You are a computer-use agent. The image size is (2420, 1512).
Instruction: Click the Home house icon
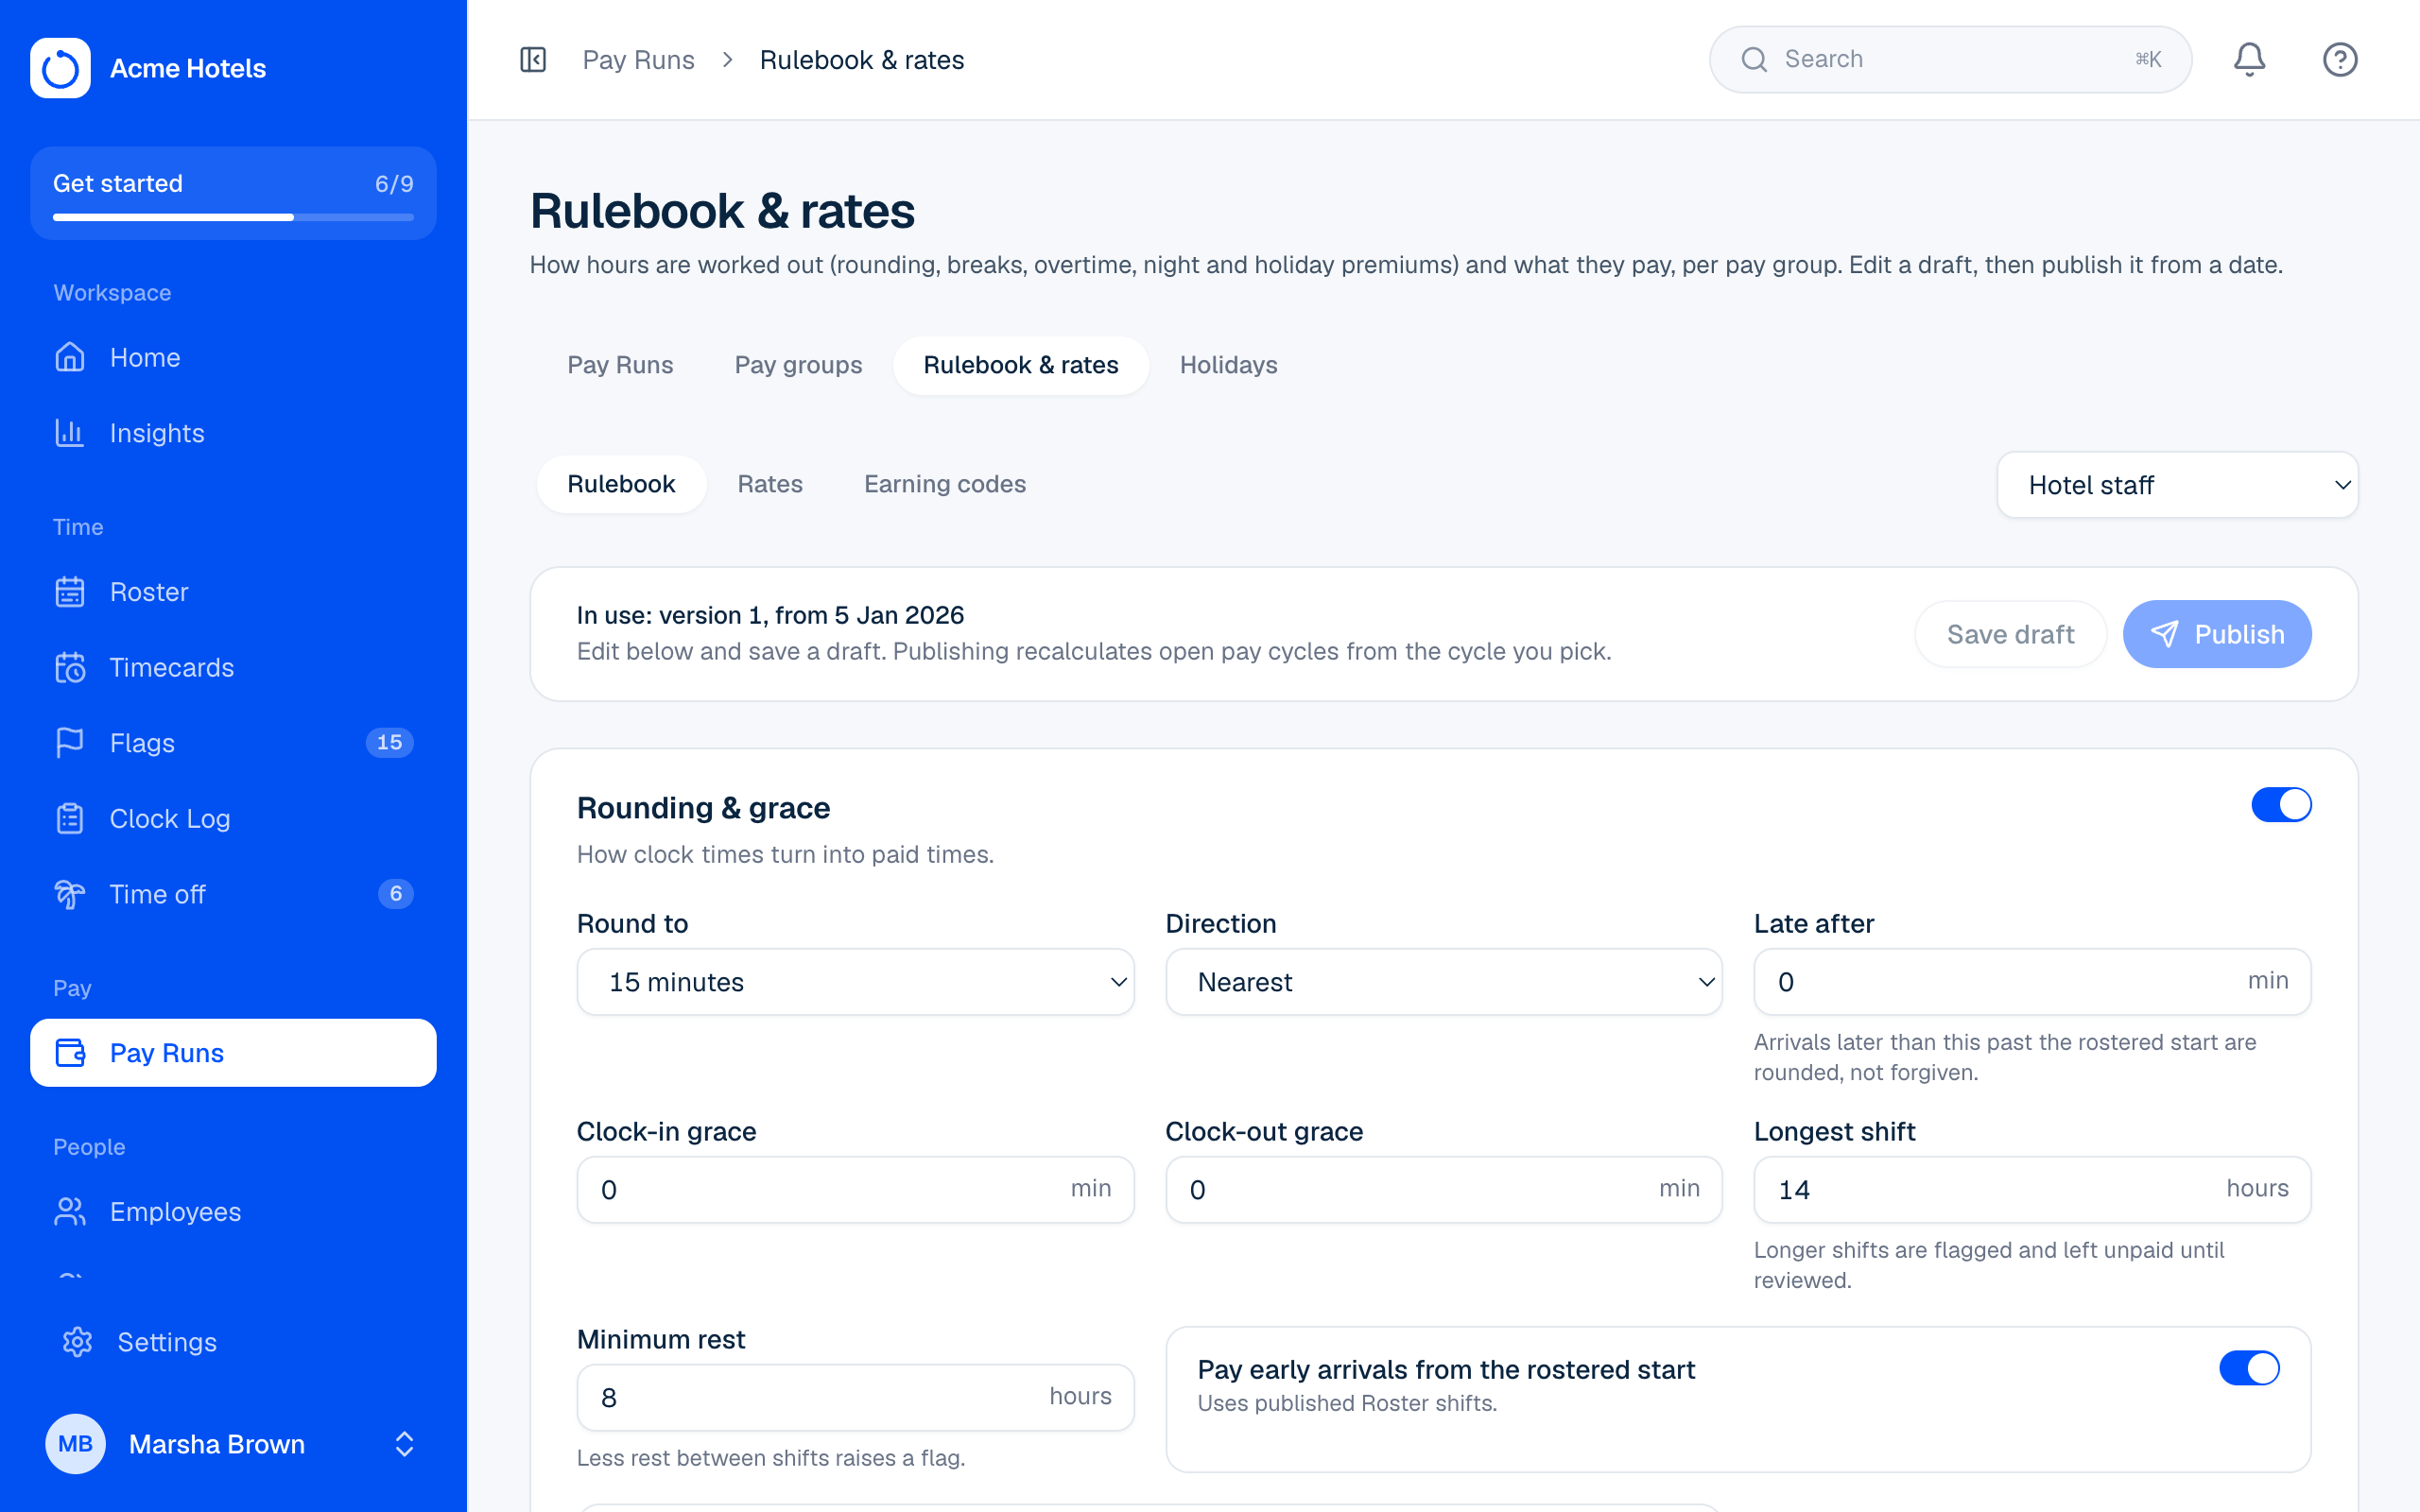pos(70,357)
